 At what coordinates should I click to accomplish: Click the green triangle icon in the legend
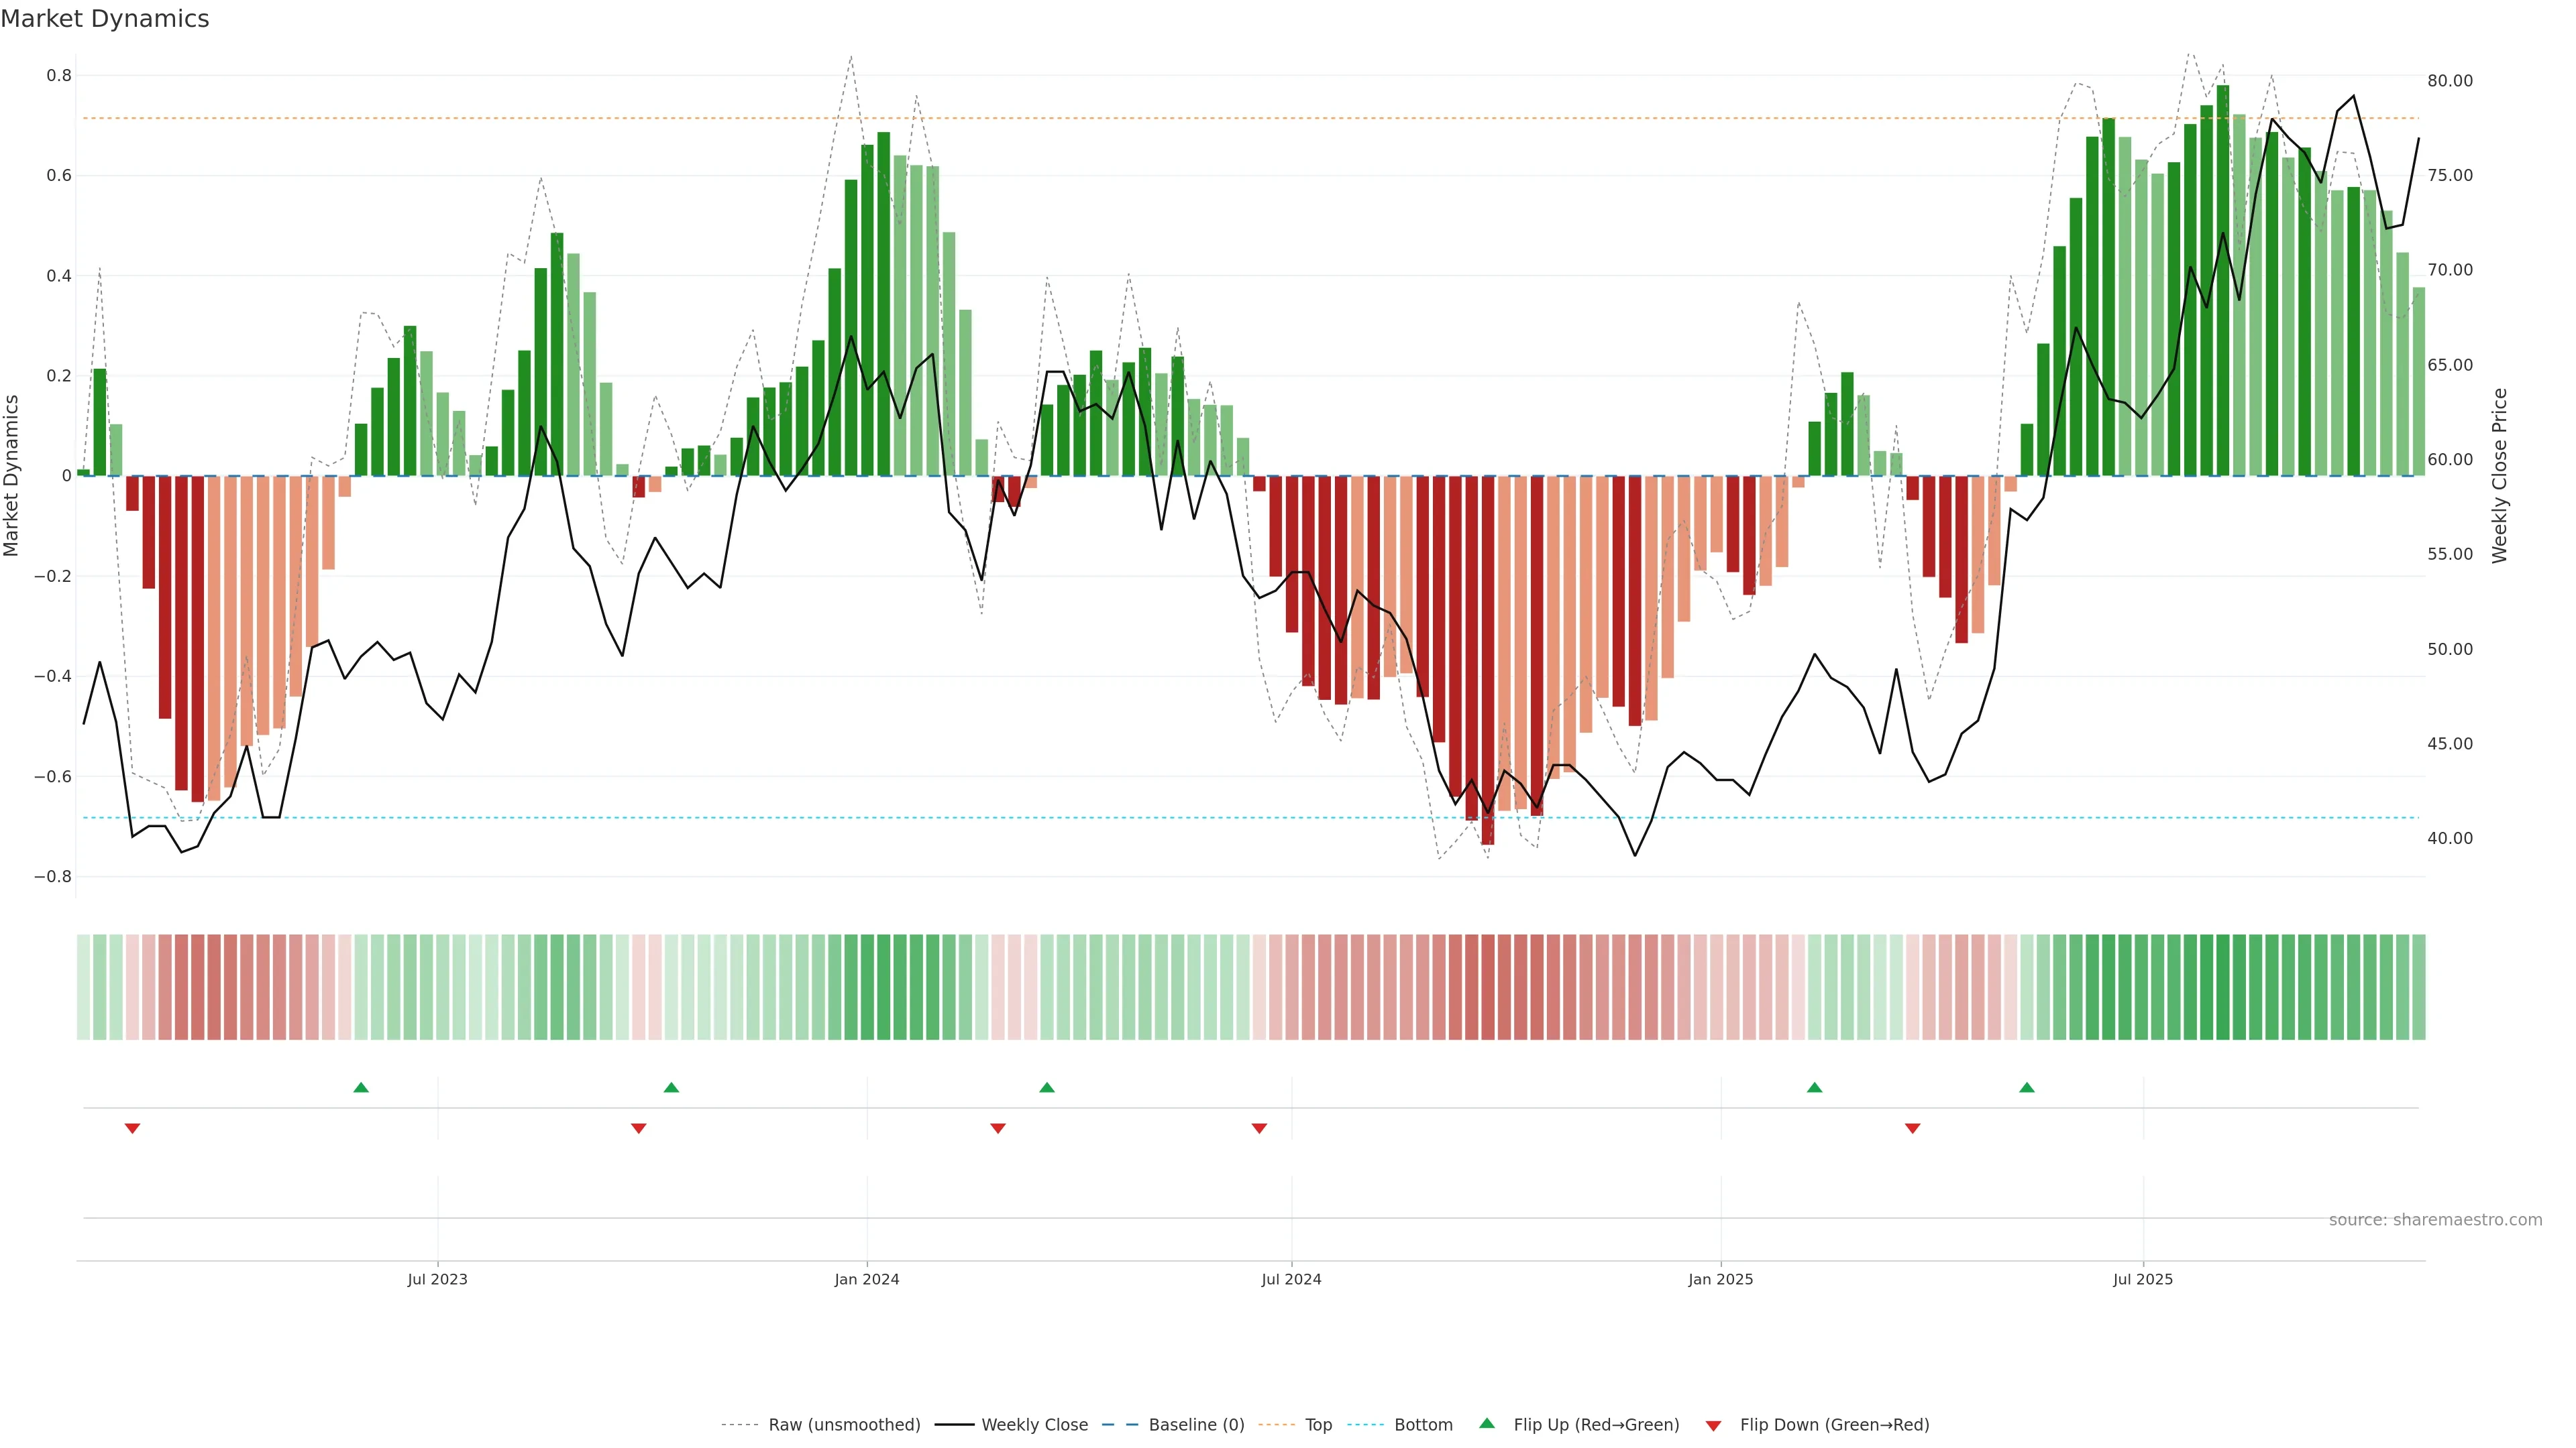[1486, 1423]
